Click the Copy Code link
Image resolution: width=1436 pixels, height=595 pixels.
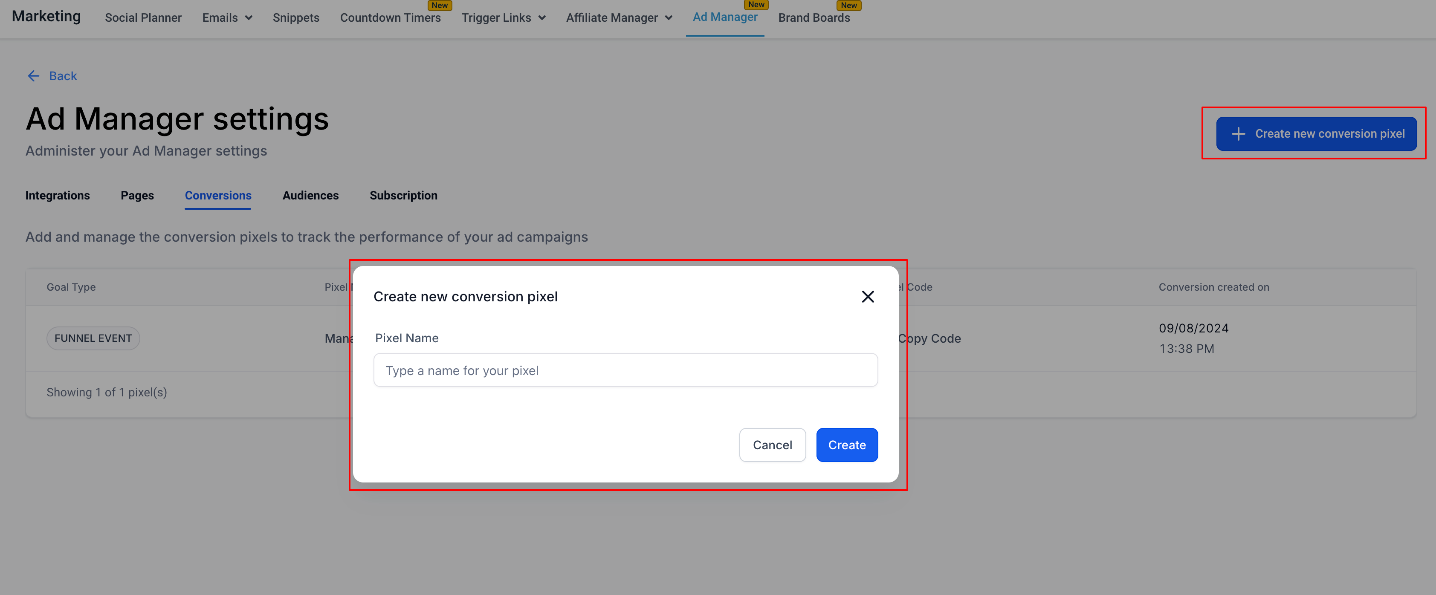point(930,339)
